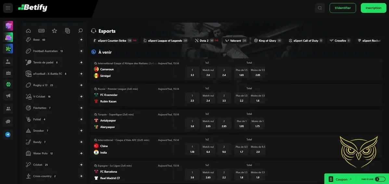Click the Inscription button
The height and width of the screenshot is (184, 389).
click(373, 8)
